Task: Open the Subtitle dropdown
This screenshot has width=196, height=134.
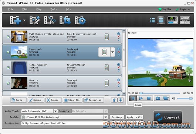Action: click(106, 111)
